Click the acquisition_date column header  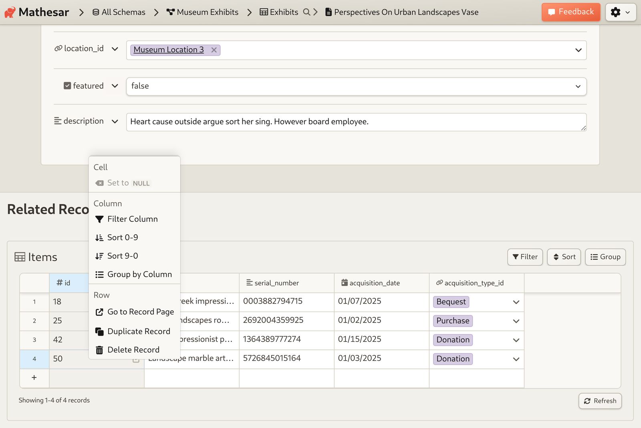381,283
